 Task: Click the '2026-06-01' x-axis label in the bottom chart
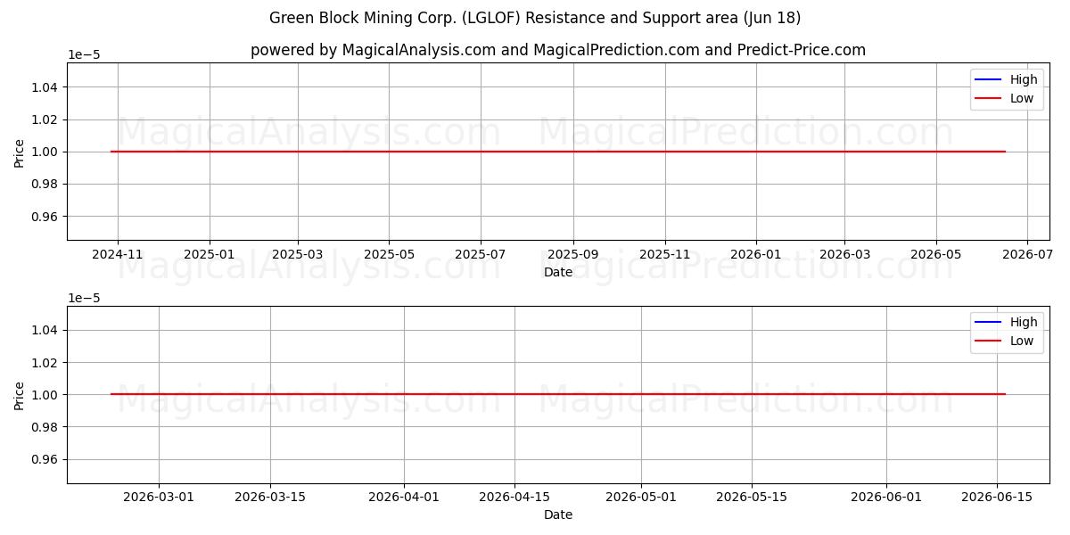tap(886, 498)
